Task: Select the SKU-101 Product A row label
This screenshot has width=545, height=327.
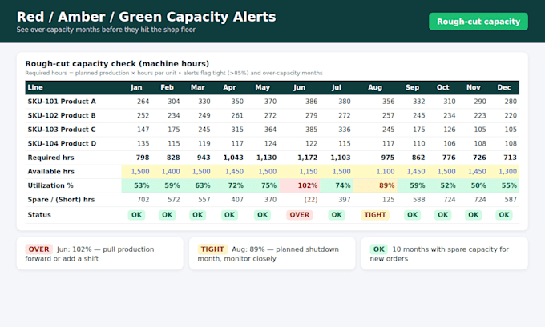Action: [62, 102]
